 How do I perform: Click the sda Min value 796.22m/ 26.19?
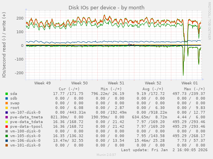(107, 94)
